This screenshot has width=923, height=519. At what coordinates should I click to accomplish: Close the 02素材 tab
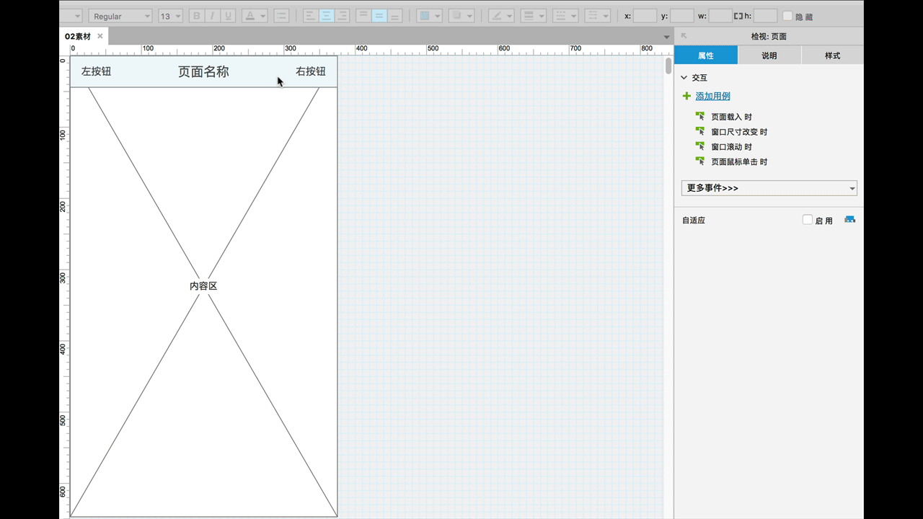point(100,36)
